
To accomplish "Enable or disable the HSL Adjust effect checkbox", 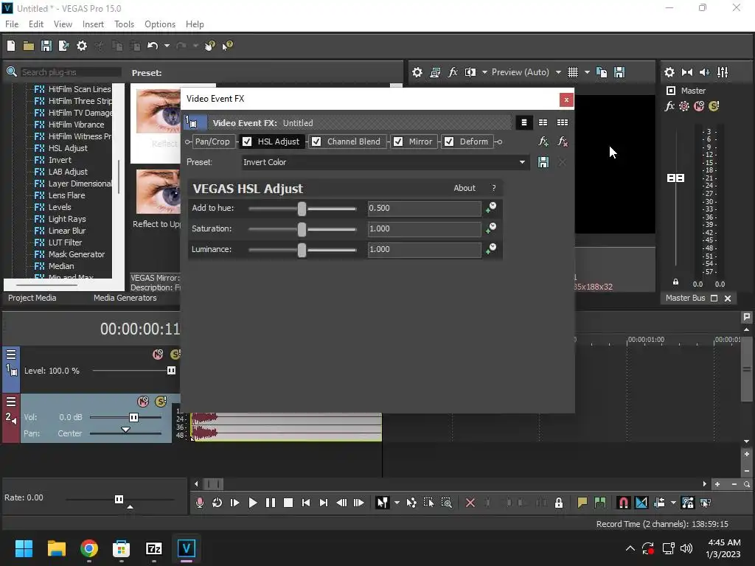I will point(247,141).
